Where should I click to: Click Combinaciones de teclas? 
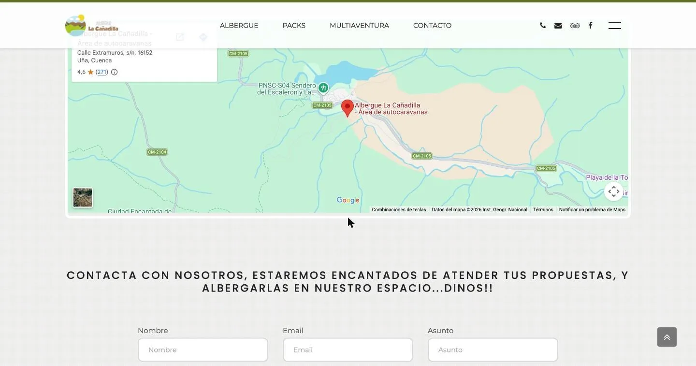point(399,210)
